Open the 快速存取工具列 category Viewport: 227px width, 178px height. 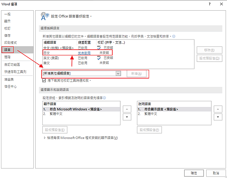click(x=16, y=72)
